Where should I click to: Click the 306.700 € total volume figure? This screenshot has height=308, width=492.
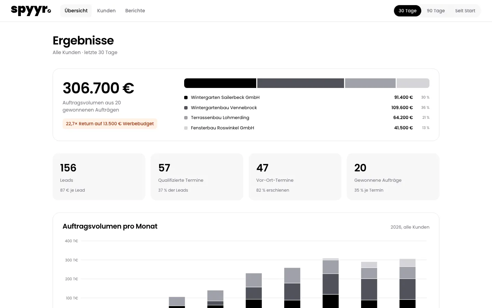click(98, 88)
